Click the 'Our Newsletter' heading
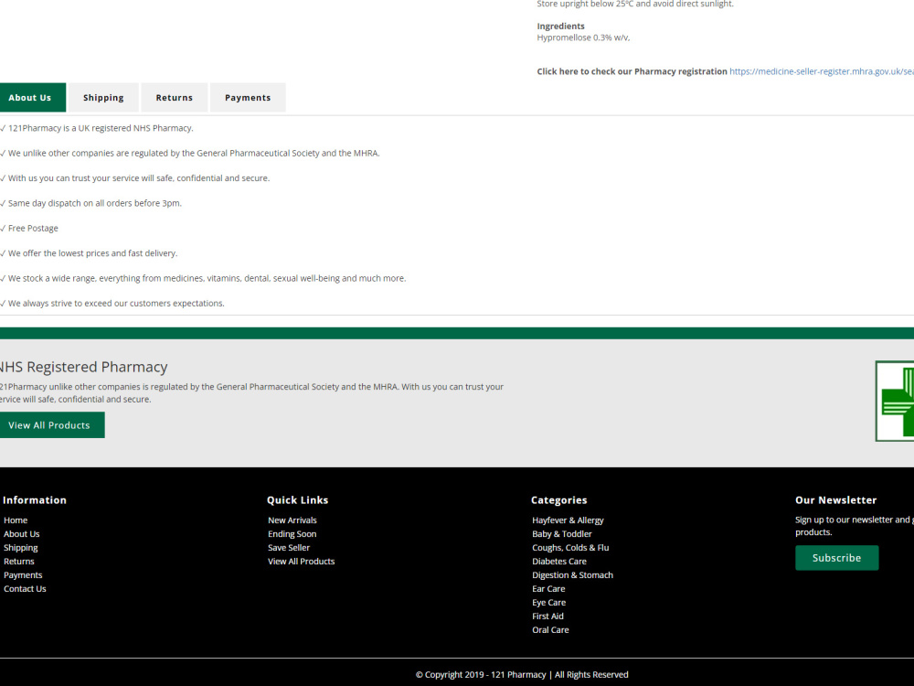 (x=836, y=500)
